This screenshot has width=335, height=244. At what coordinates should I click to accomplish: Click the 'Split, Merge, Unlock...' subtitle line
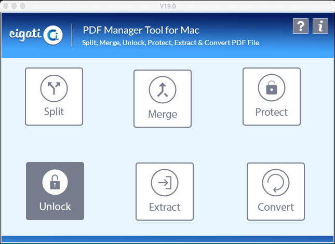coord(171,43)
